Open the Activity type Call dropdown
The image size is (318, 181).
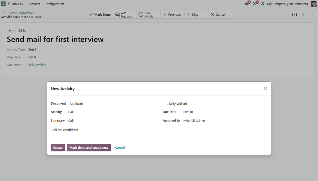click(x=111, y=112)
